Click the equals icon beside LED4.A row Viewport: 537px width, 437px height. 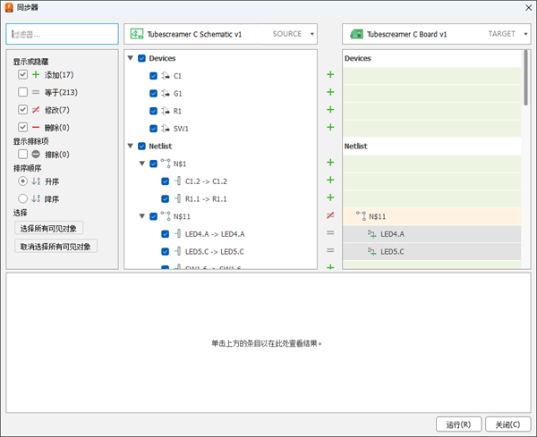(x=330, y=233)
